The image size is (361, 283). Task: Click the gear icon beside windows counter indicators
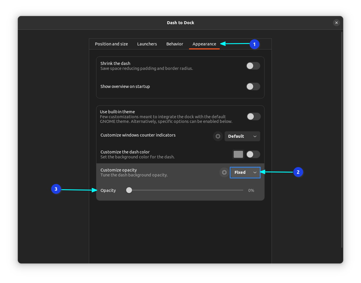(218, 136)
